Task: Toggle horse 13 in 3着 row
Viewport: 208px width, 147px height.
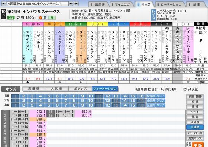Action: tap(116, 105)
